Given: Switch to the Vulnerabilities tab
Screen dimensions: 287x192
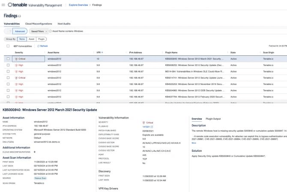Looking at the screenshot, I should (x=12, y=24).
